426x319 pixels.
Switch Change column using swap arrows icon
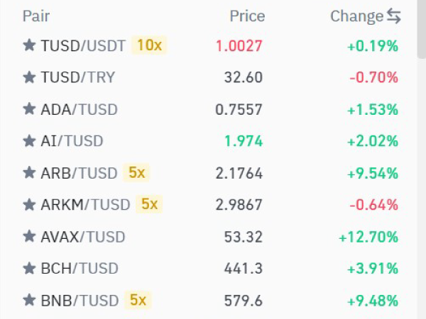(x=394, y=16)
